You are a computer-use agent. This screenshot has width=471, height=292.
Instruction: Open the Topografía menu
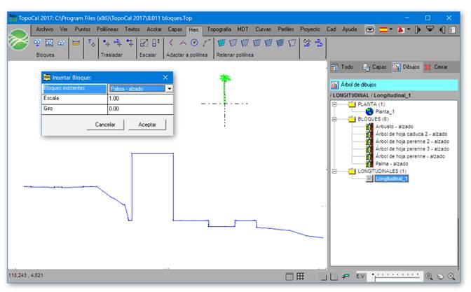point(219,29)
